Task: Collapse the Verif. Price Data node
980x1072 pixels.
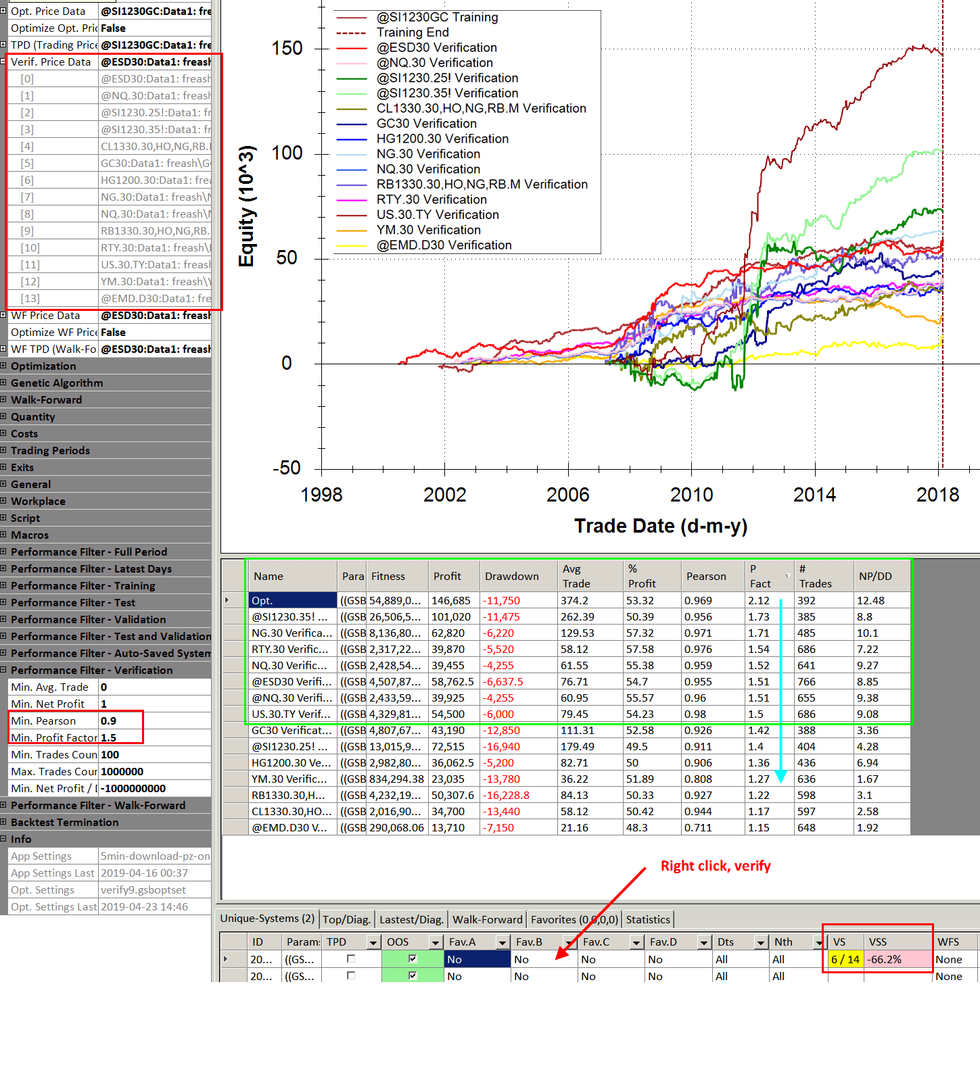Action: (3, 62)
